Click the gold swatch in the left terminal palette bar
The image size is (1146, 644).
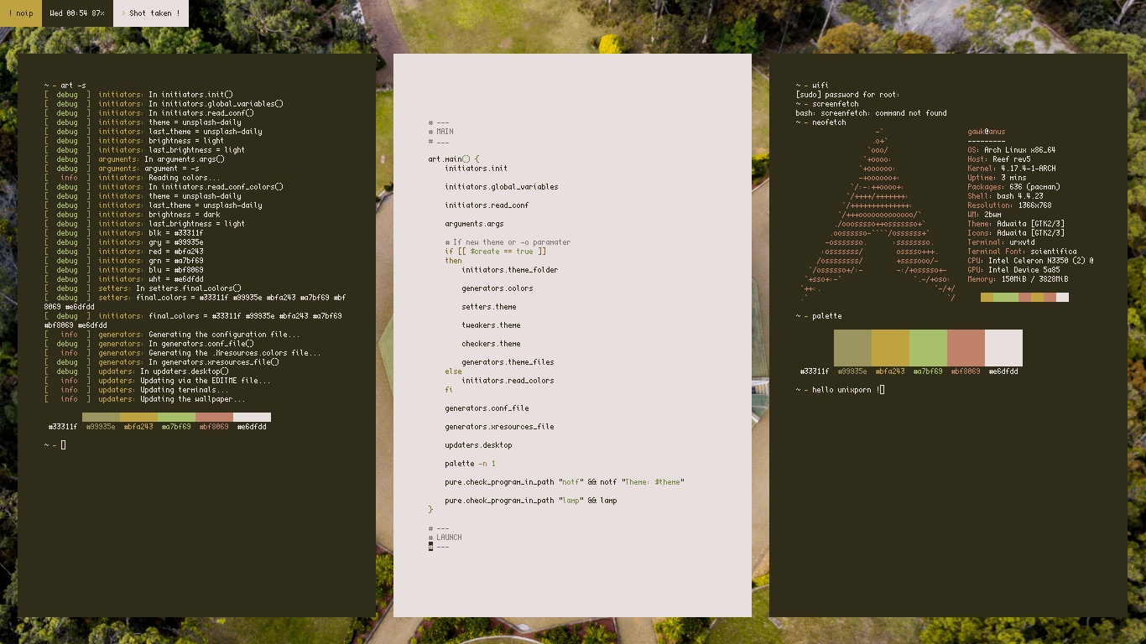(x=138, y=417)
